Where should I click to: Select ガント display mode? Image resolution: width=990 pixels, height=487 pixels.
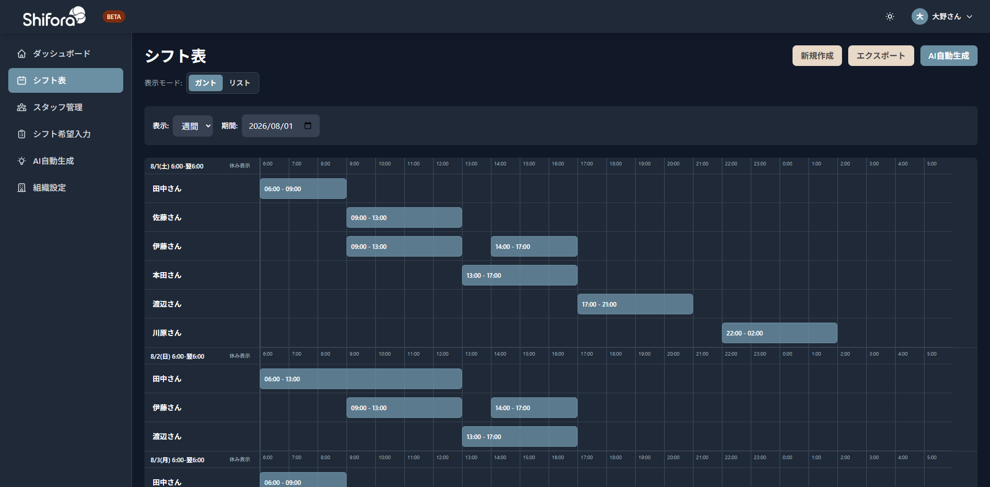pos(205,83)
